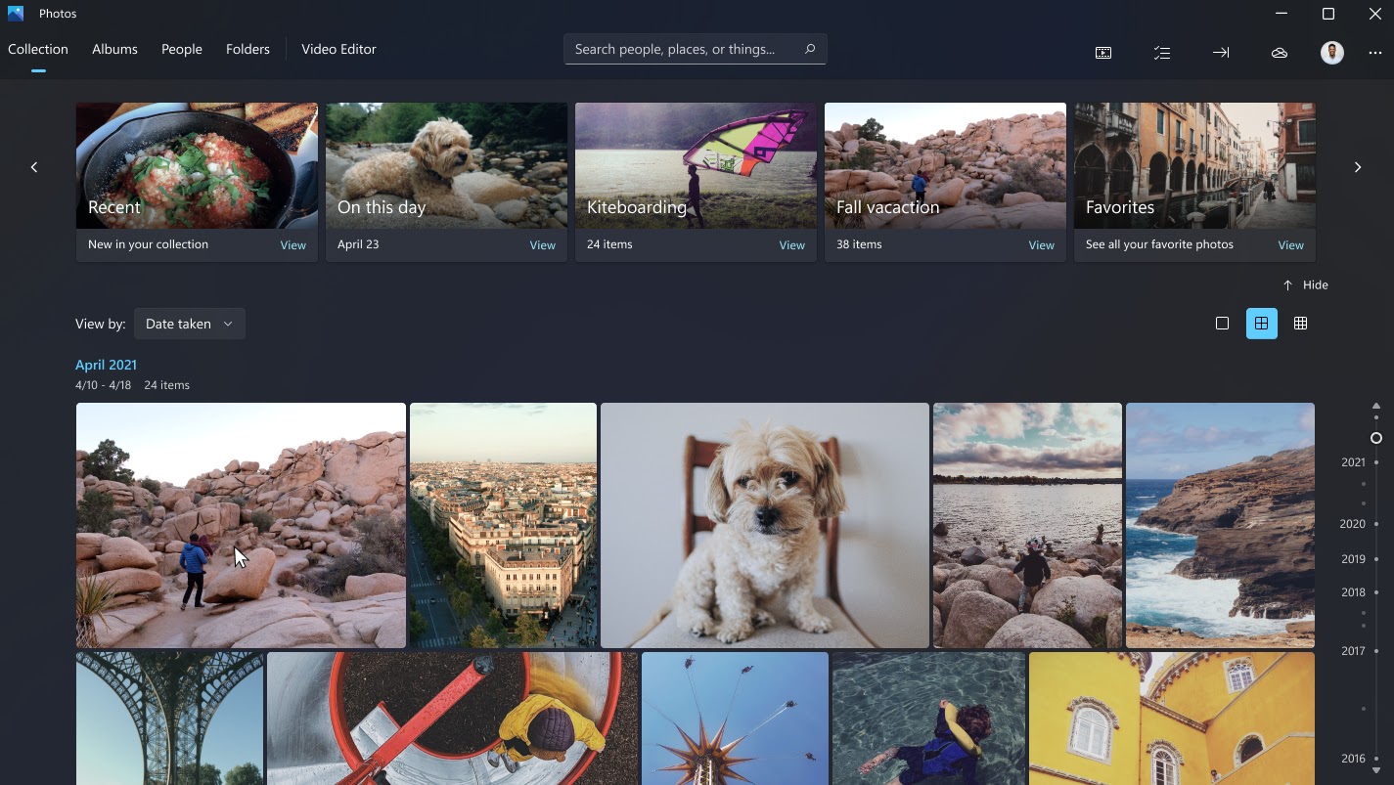
Task: Open the person swimming in water photo
Action: click(x=928, y=719)
